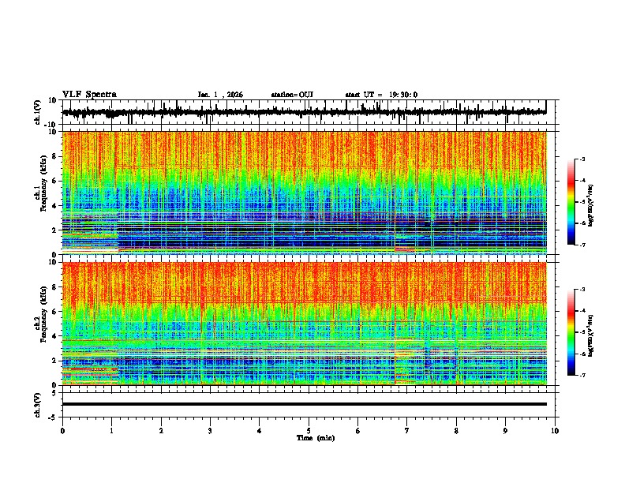Click the "ch.3(V)" vertical axis label
The width and height of the screenshot is (625, 483).
click(38, 405)
